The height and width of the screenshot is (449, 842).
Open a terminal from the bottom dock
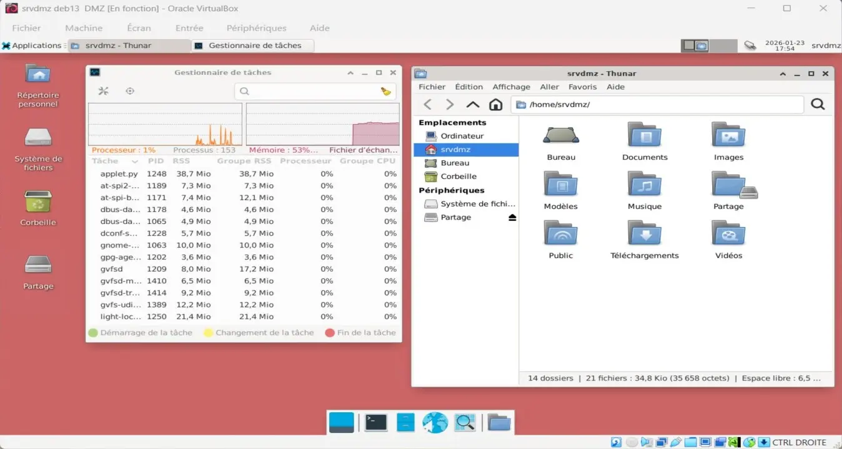[x=375, y=422]
